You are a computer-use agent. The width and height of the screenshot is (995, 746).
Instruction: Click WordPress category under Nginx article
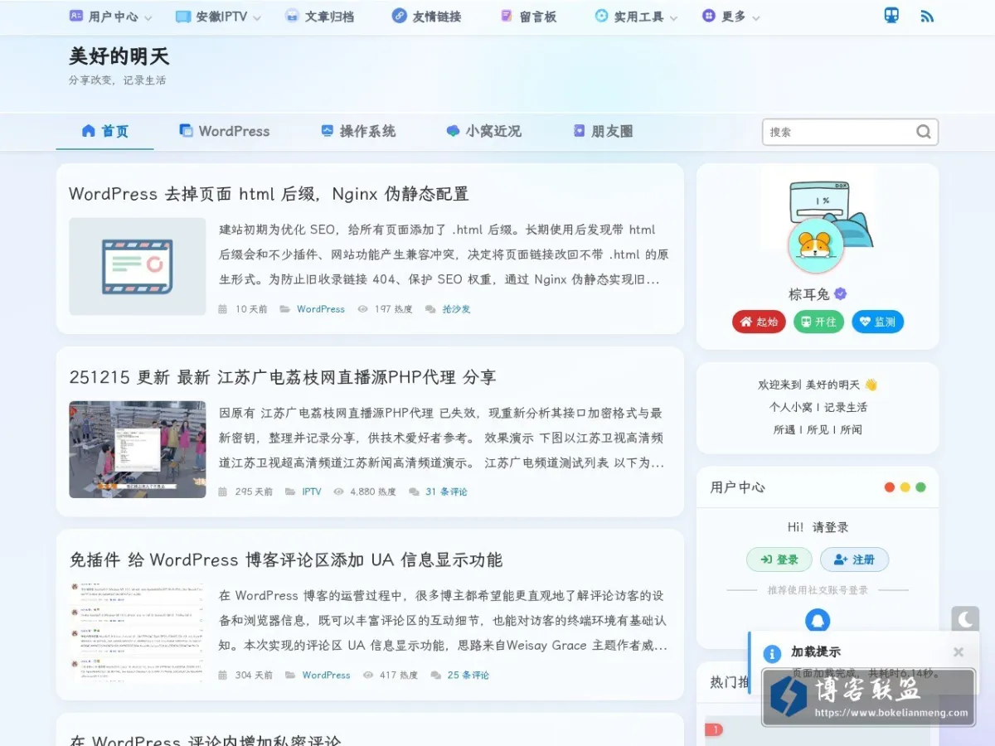321,309
